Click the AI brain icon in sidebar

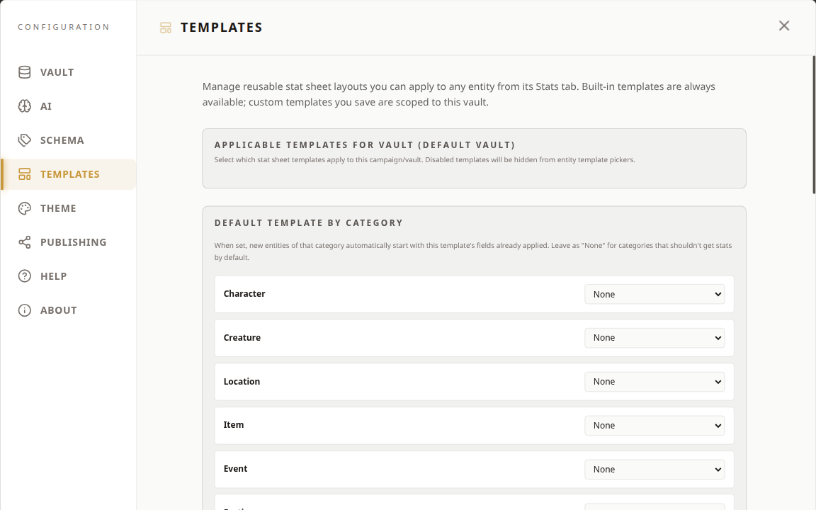(x=25, y=106)
